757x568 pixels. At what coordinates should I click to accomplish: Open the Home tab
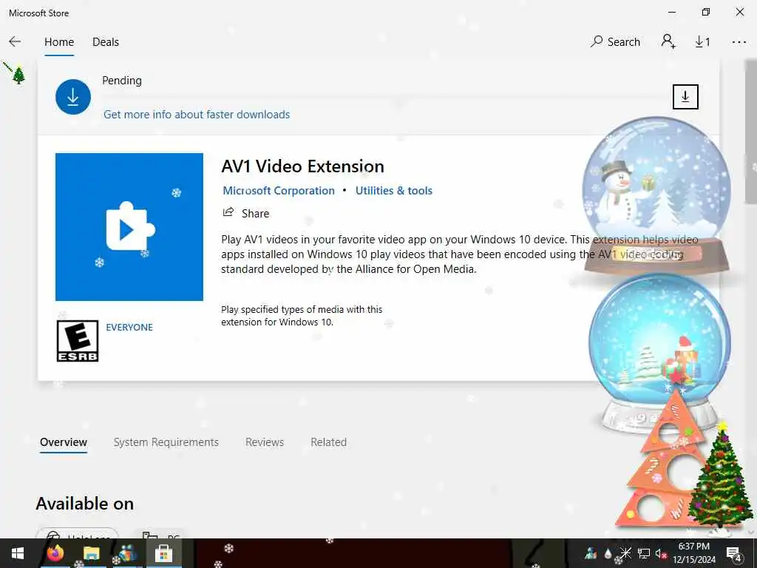point(59,42)
